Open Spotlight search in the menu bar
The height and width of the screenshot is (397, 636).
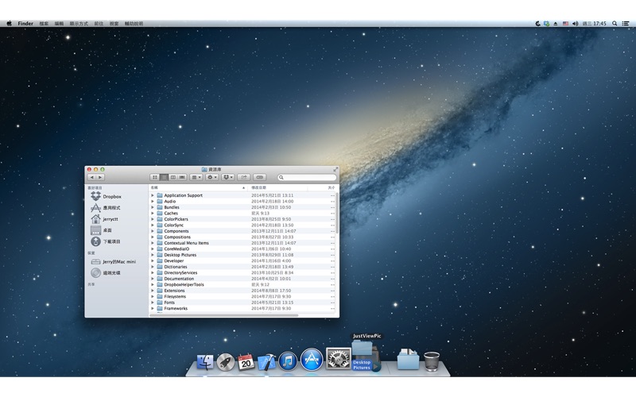pyautogui.click(x=615, y=24)
